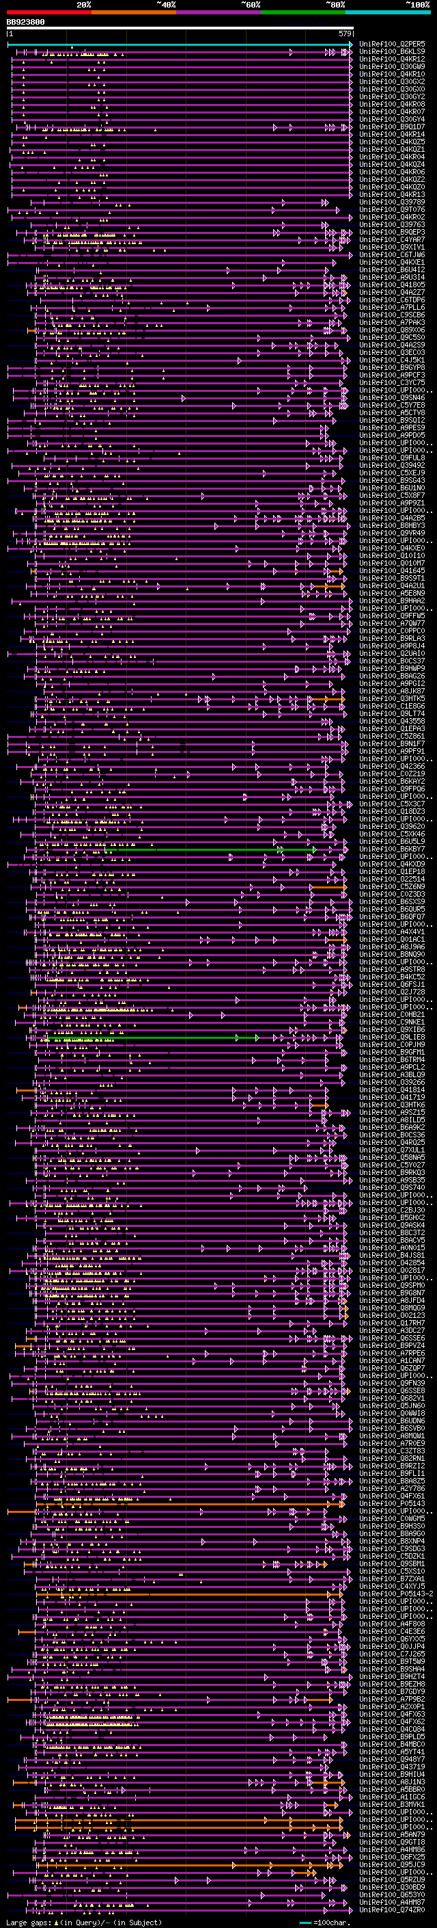Click the purple ~60% identity legend bar
437x1928 pixels.
pos(218,13)
